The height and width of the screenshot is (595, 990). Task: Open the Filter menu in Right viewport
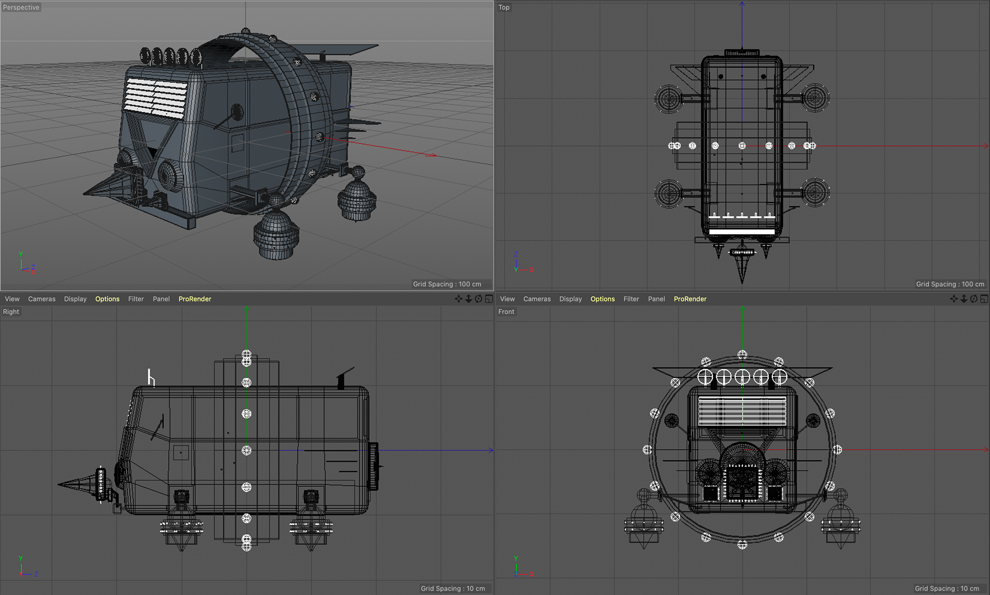click(x=136, y=299)
